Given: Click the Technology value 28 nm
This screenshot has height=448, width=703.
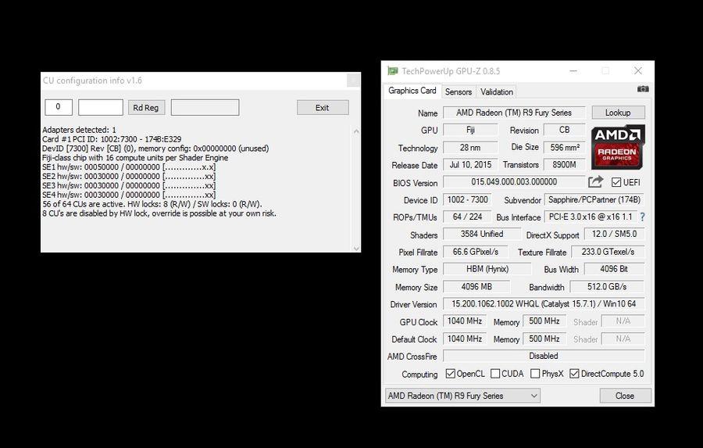Looking at the screenshot, I should 470,147.
